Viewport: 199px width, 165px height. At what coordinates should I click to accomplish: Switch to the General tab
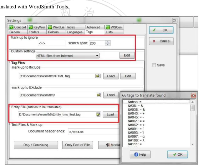point(18,32)
